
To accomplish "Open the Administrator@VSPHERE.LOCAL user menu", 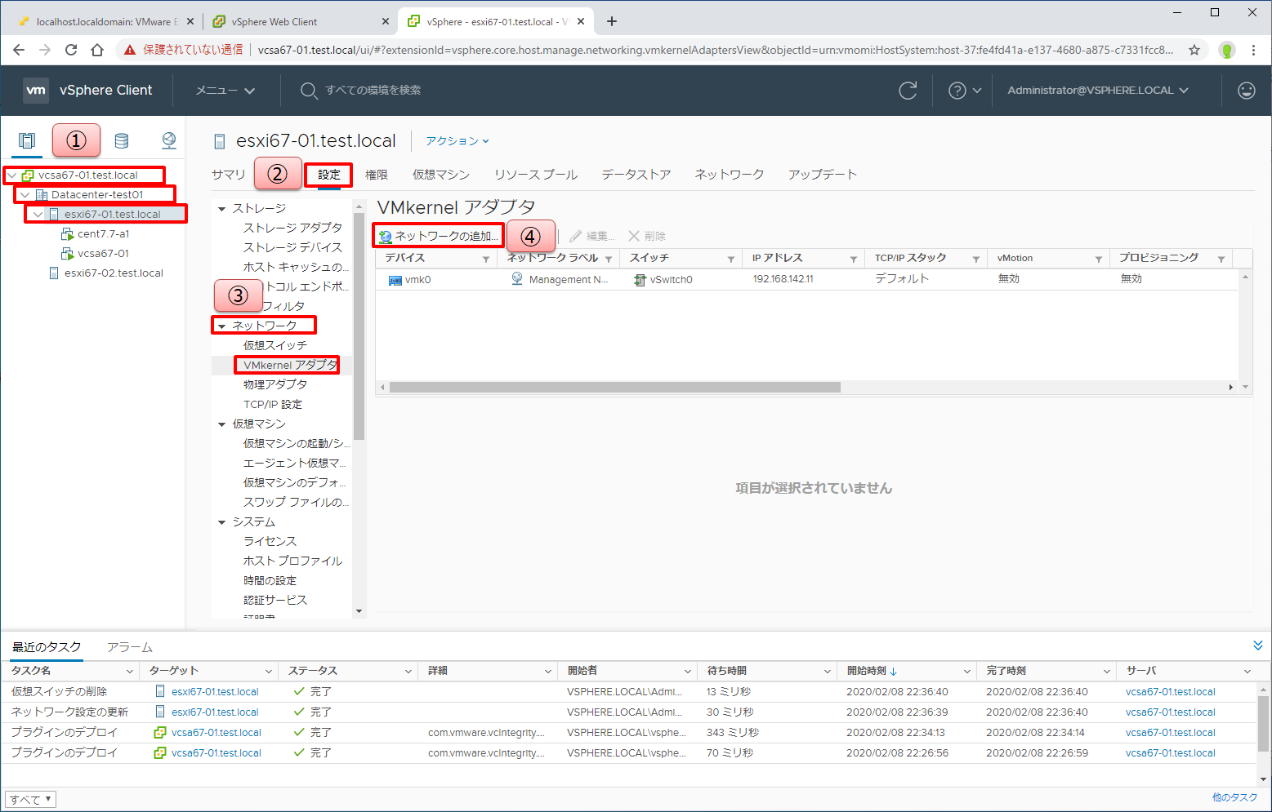I will 1098,91.
